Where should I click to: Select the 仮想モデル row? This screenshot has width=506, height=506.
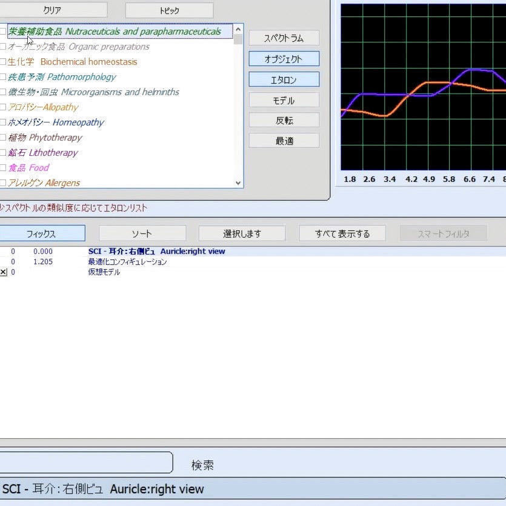253,272
